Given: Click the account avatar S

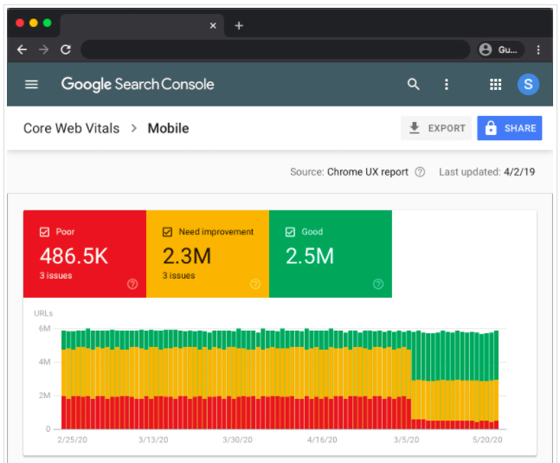Looking at the screenshot, I should [x=528, y=85].
